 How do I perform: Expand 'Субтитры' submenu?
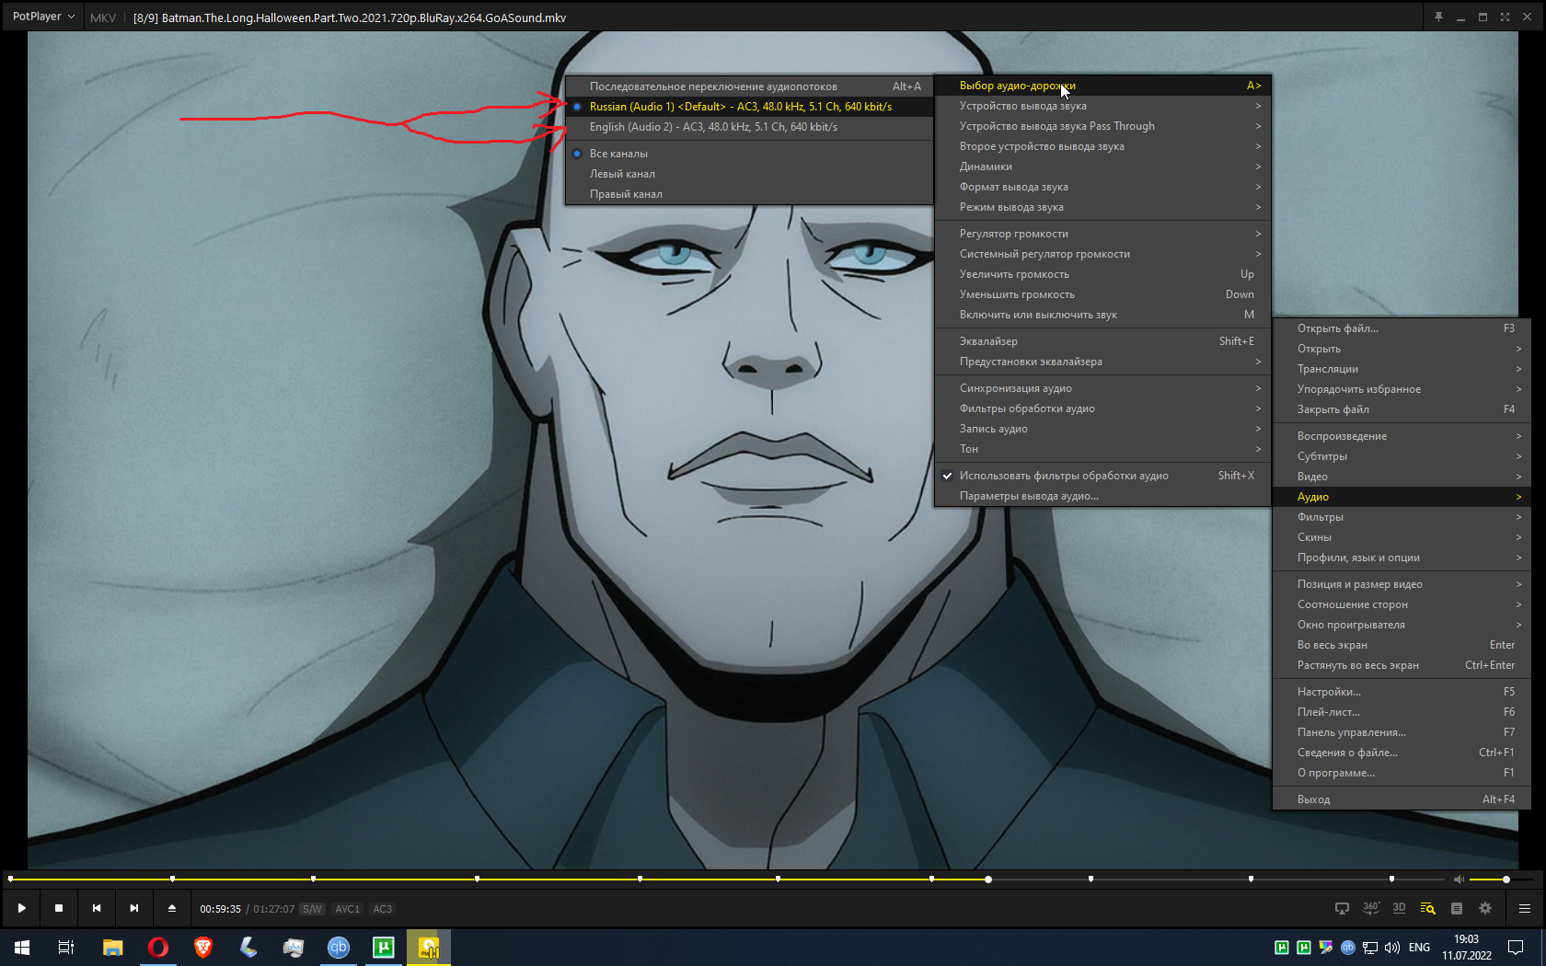(1401, 456)
